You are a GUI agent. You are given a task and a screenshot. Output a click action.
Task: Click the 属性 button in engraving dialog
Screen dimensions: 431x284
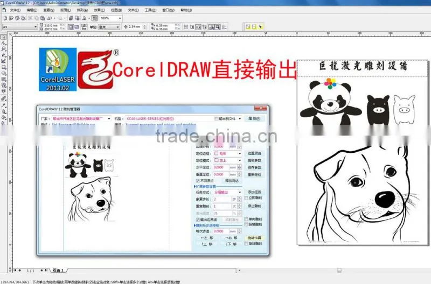coord(254,118)
